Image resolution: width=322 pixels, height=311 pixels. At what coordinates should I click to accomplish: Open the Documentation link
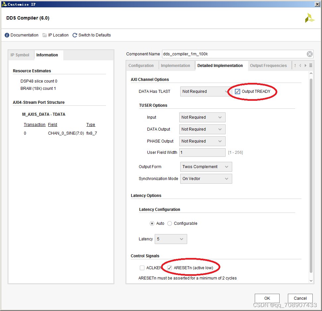coord(25,35)
